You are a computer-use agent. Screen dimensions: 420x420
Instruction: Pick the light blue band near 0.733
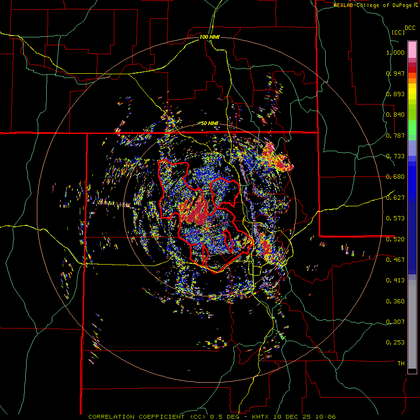[412, 148]
